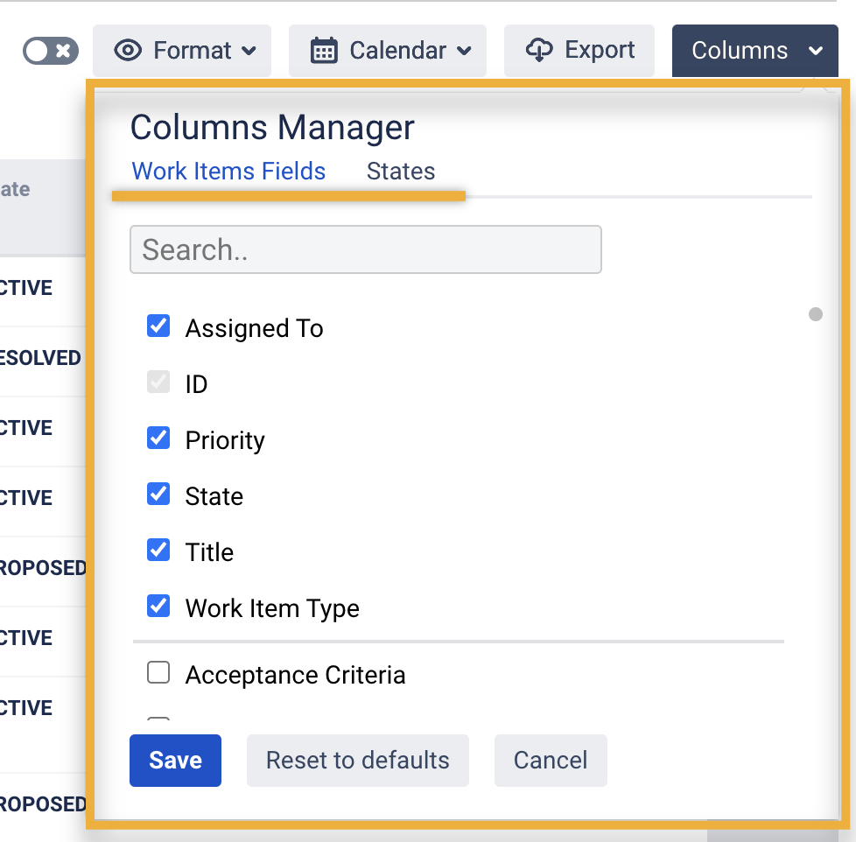The image size is (856, 842).
Task: Select the Work Items Fields tab
Action: point(228,172)
